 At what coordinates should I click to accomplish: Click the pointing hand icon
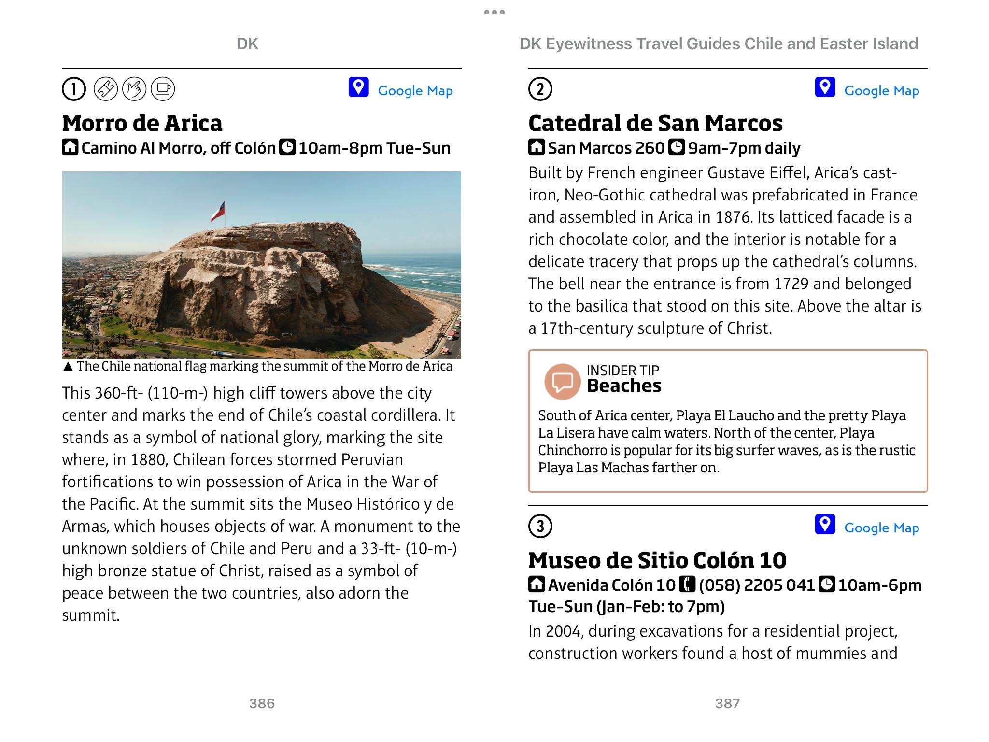click(x=134, y=89)
